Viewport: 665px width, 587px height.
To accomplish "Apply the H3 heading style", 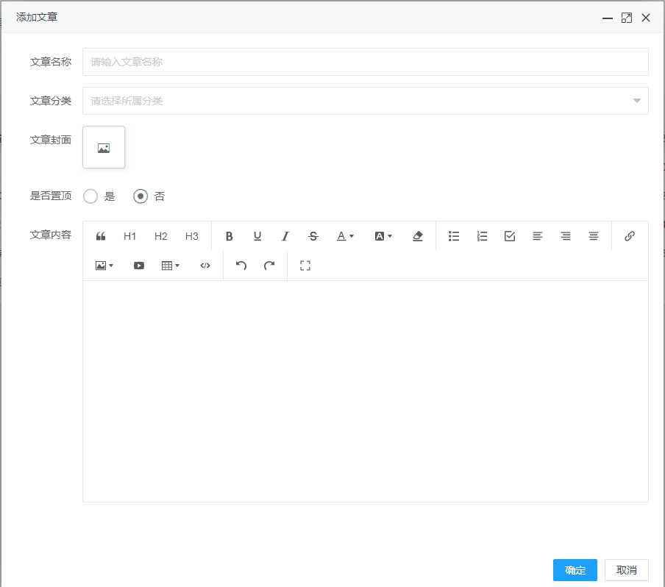I will click(x=192, y=236).
